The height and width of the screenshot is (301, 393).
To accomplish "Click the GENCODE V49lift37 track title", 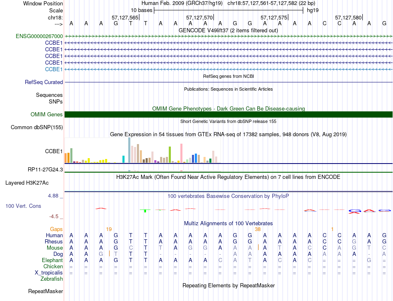I will click(x=228, y=30).
